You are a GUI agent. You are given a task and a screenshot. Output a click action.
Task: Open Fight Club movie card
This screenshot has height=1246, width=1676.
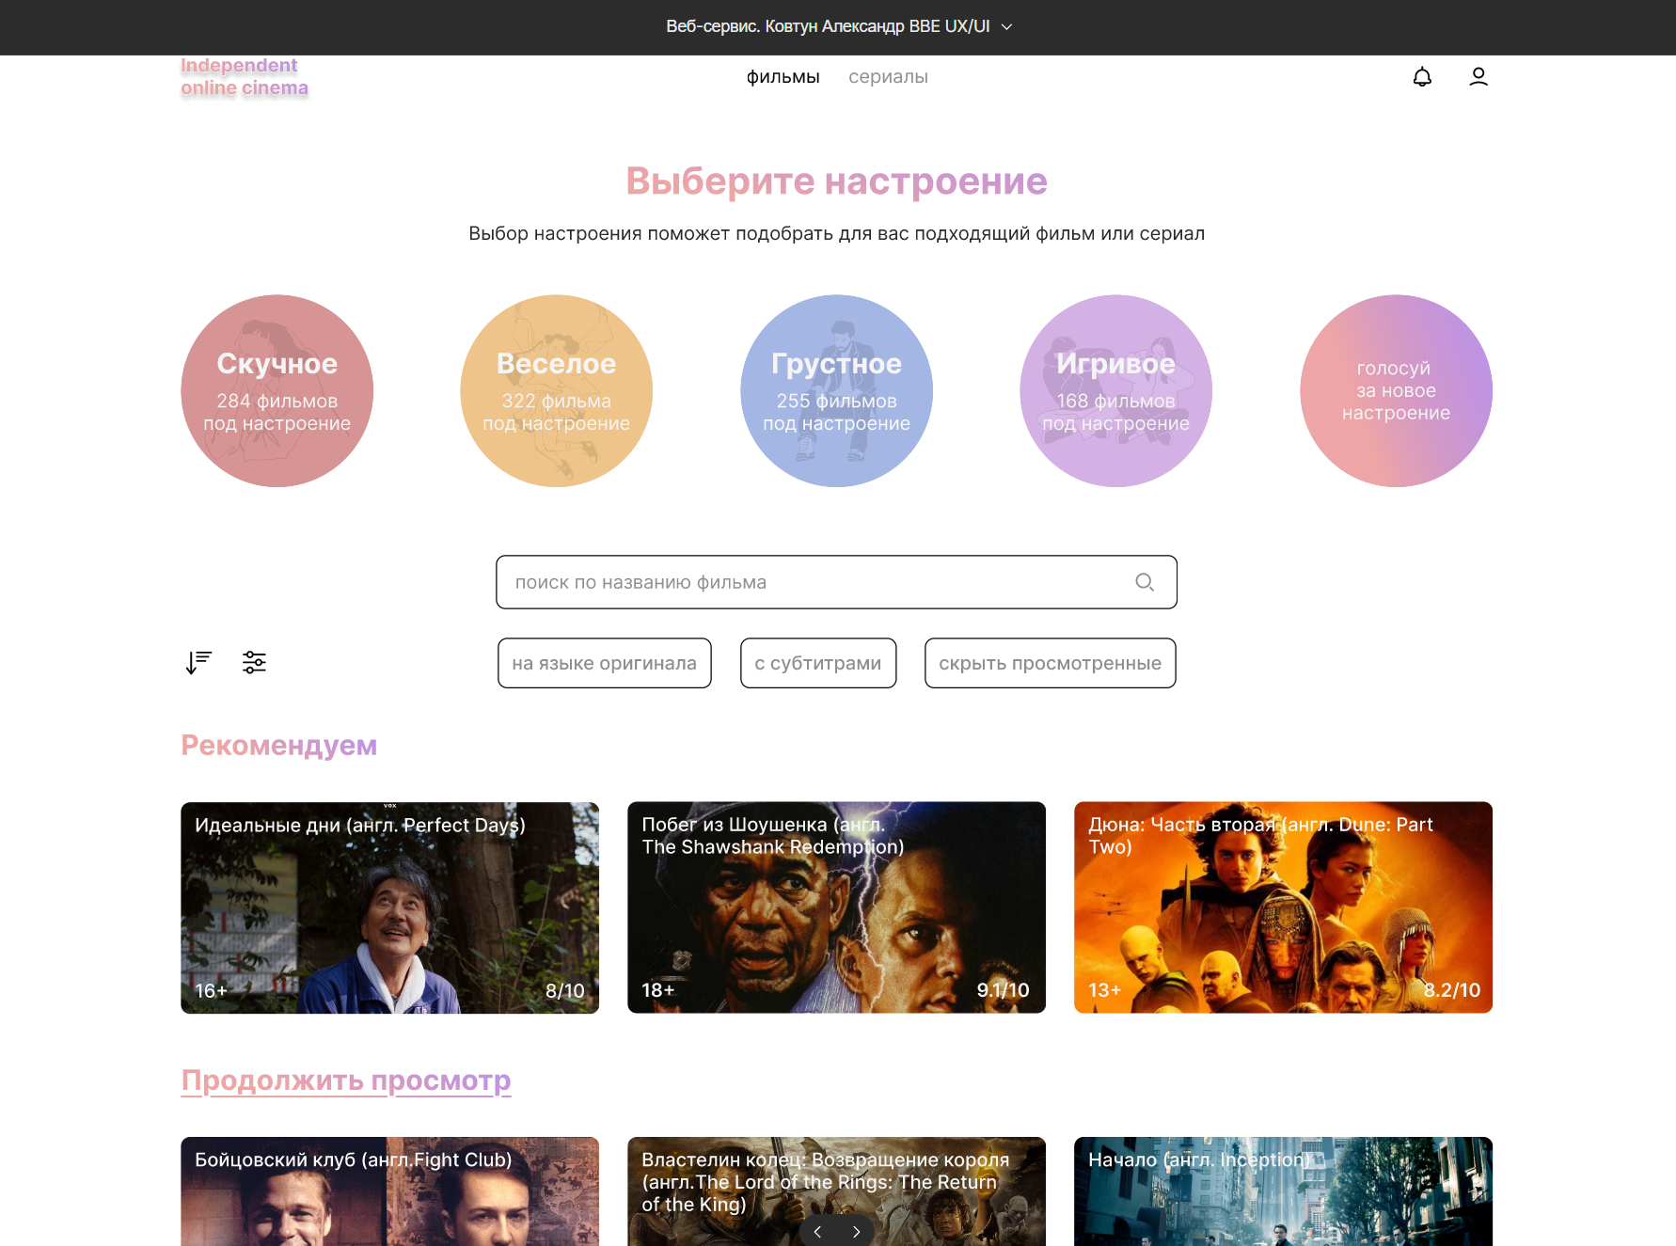[390, 1191]
